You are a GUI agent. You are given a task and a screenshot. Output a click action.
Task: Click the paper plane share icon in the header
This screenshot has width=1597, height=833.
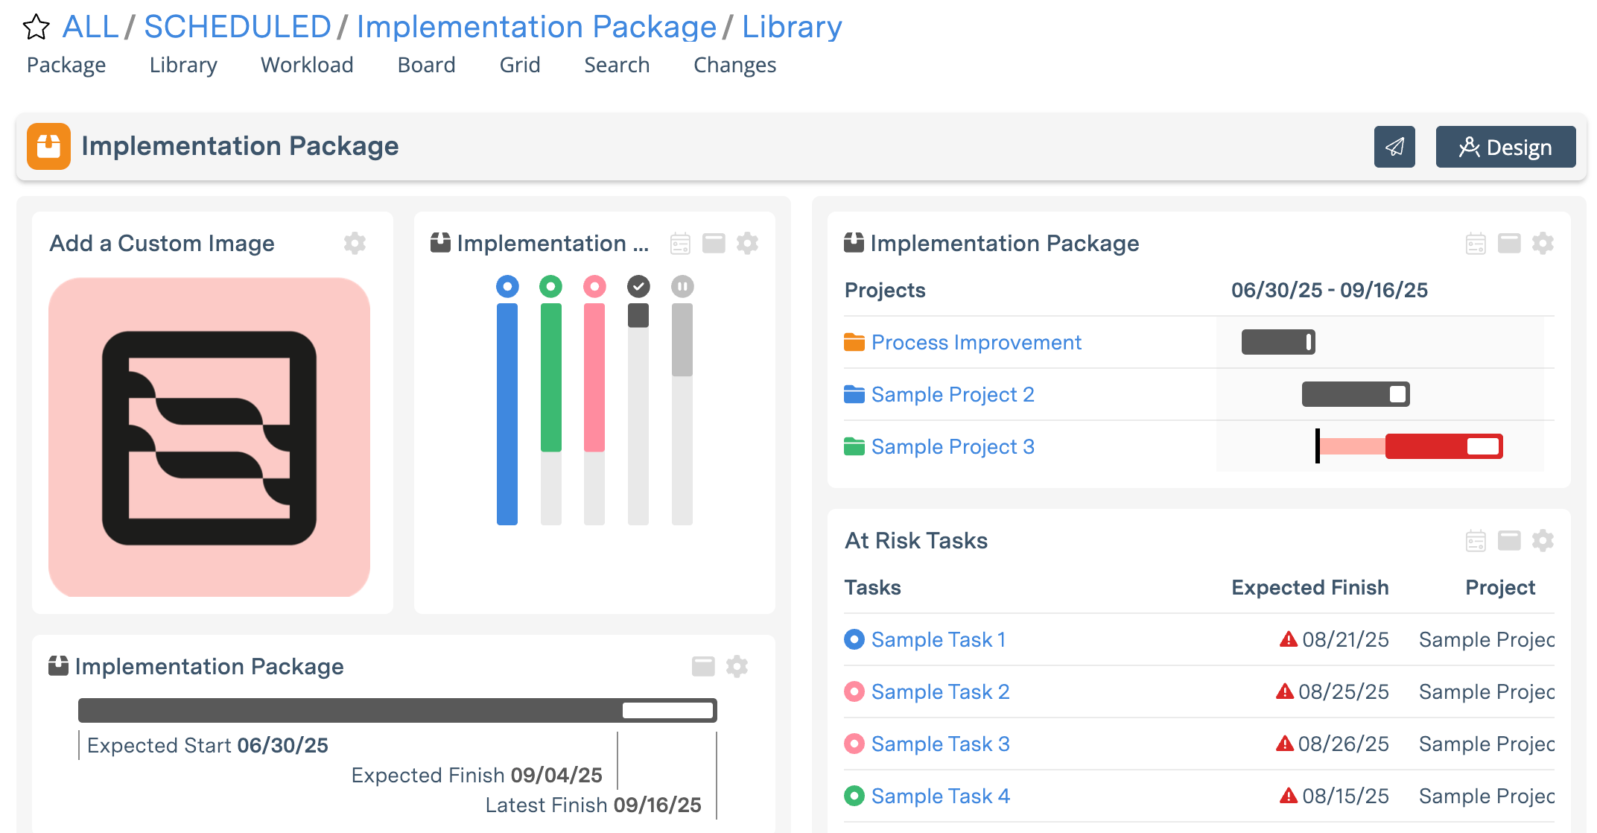1394,147
